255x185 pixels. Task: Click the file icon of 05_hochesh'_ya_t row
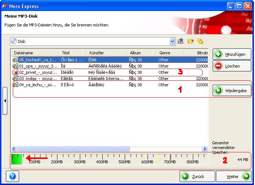[15, 60]
